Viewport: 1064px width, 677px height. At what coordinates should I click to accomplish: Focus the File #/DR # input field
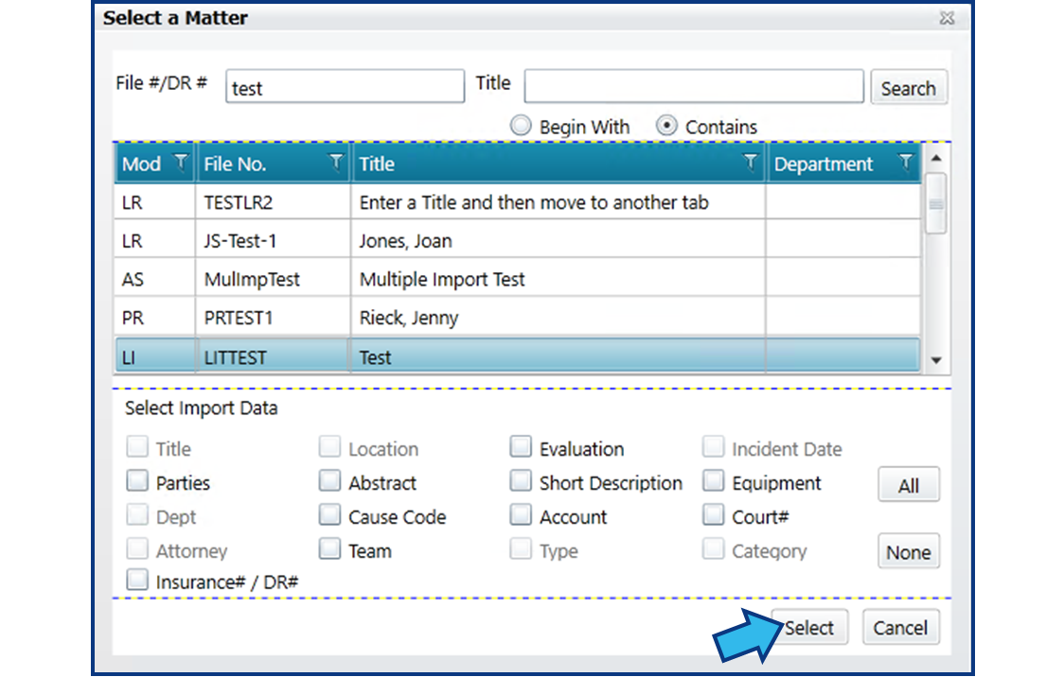(345, 87)
